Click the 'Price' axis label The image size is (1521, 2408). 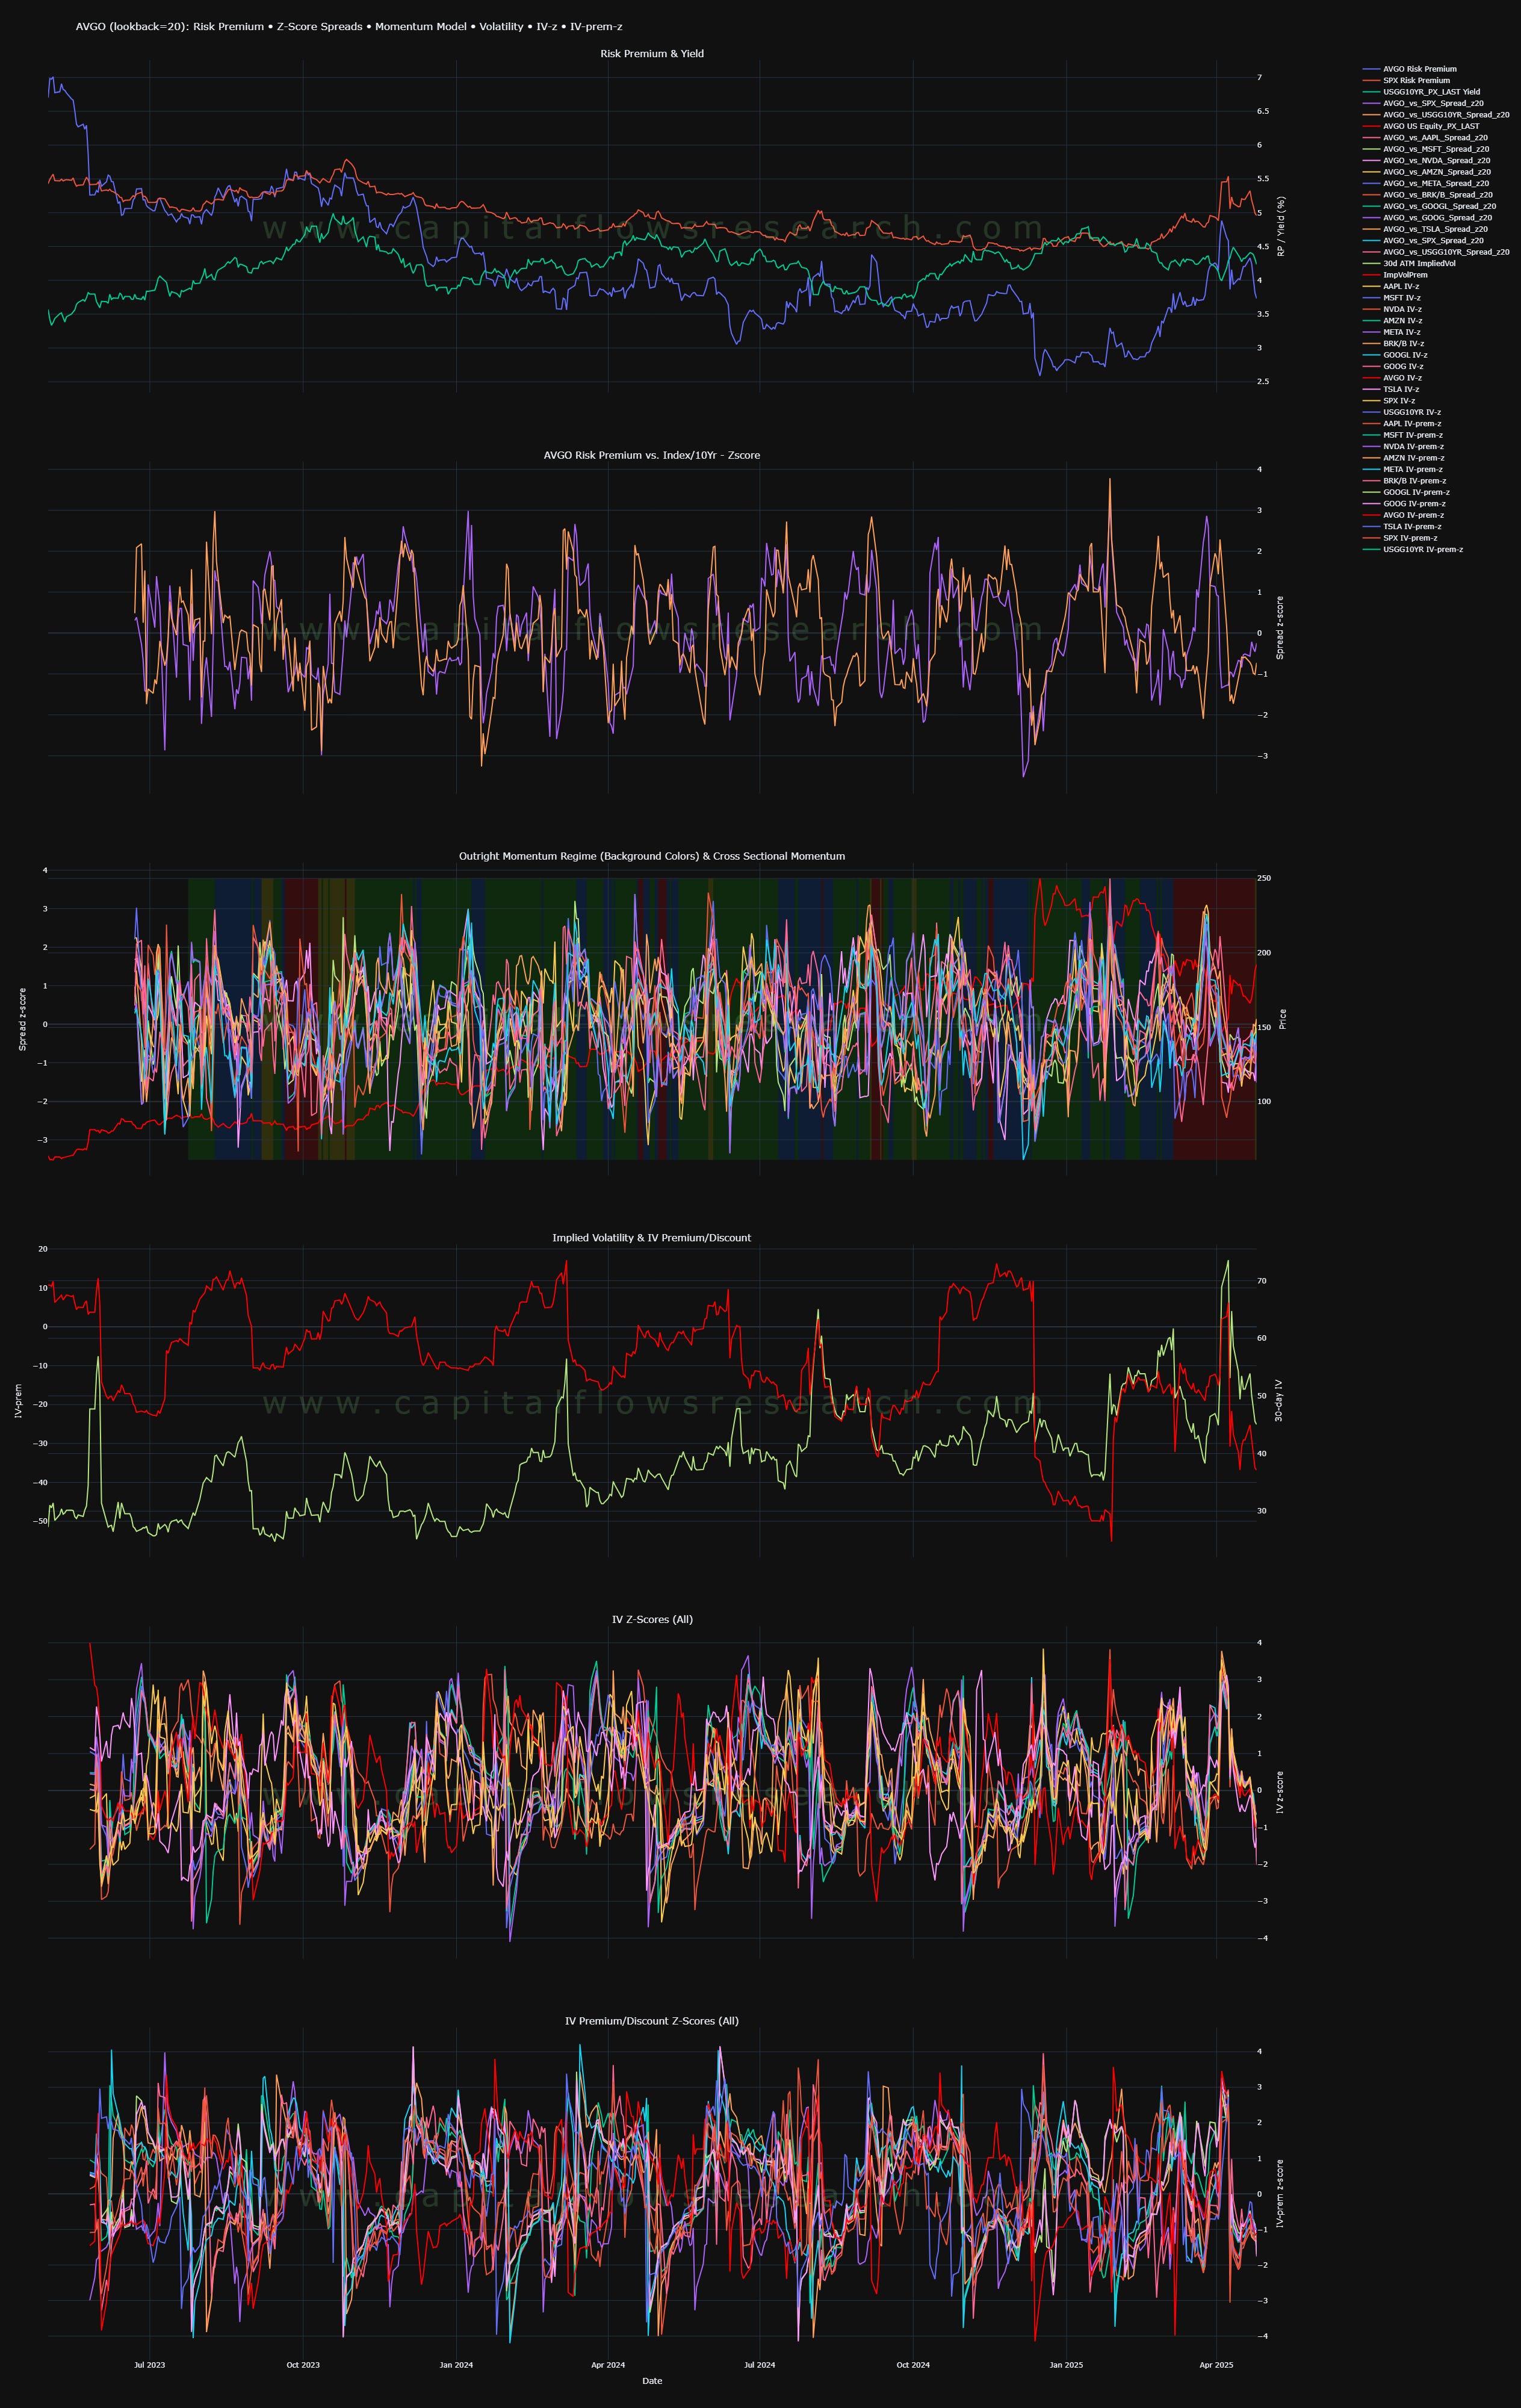click(1283, 1019)
